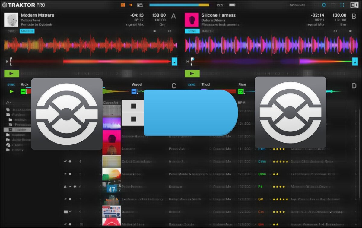Click the D#m row two-star rating
362x228 pixels.
coord(275,174)
